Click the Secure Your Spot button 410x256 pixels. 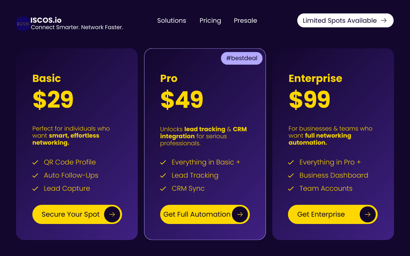coord(77,214)
